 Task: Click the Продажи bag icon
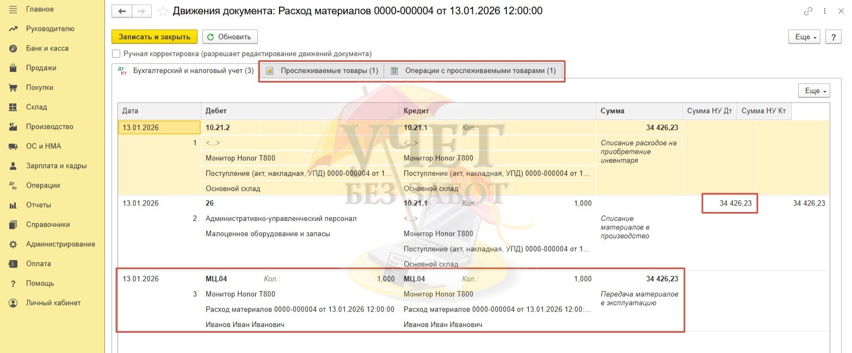(x=14, y=68)
